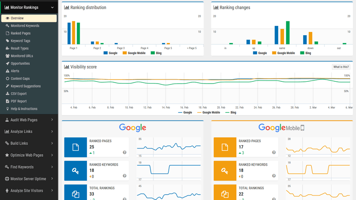Toggle Google Mobile in Ranking changes legend
Screen dimensions: 356x200
pos(283,53)
